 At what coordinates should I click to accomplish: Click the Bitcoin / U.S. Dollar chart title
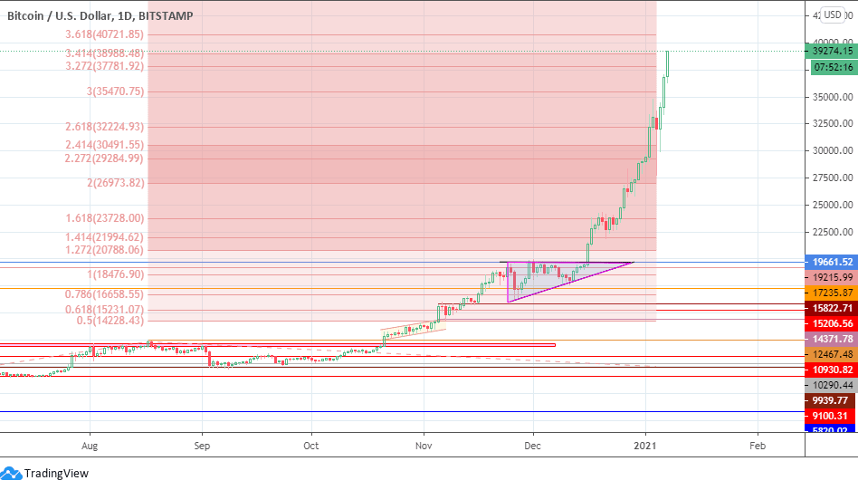100,16
